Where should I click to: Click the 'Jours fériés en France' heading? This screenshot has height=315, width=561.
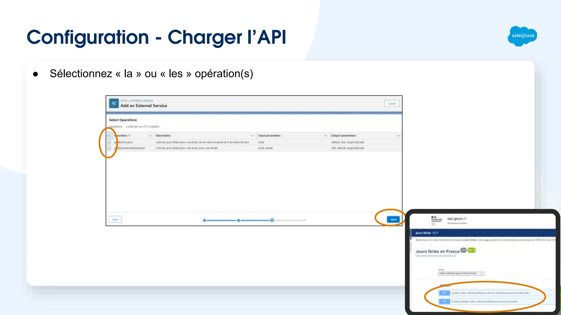[x=437, y=251]
